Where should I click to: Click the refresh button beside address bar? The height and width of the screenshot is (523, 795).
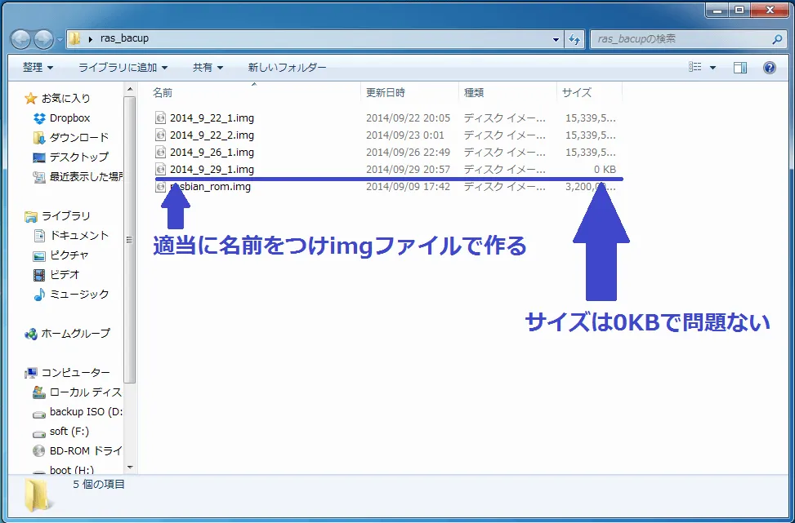pos(574,38)
